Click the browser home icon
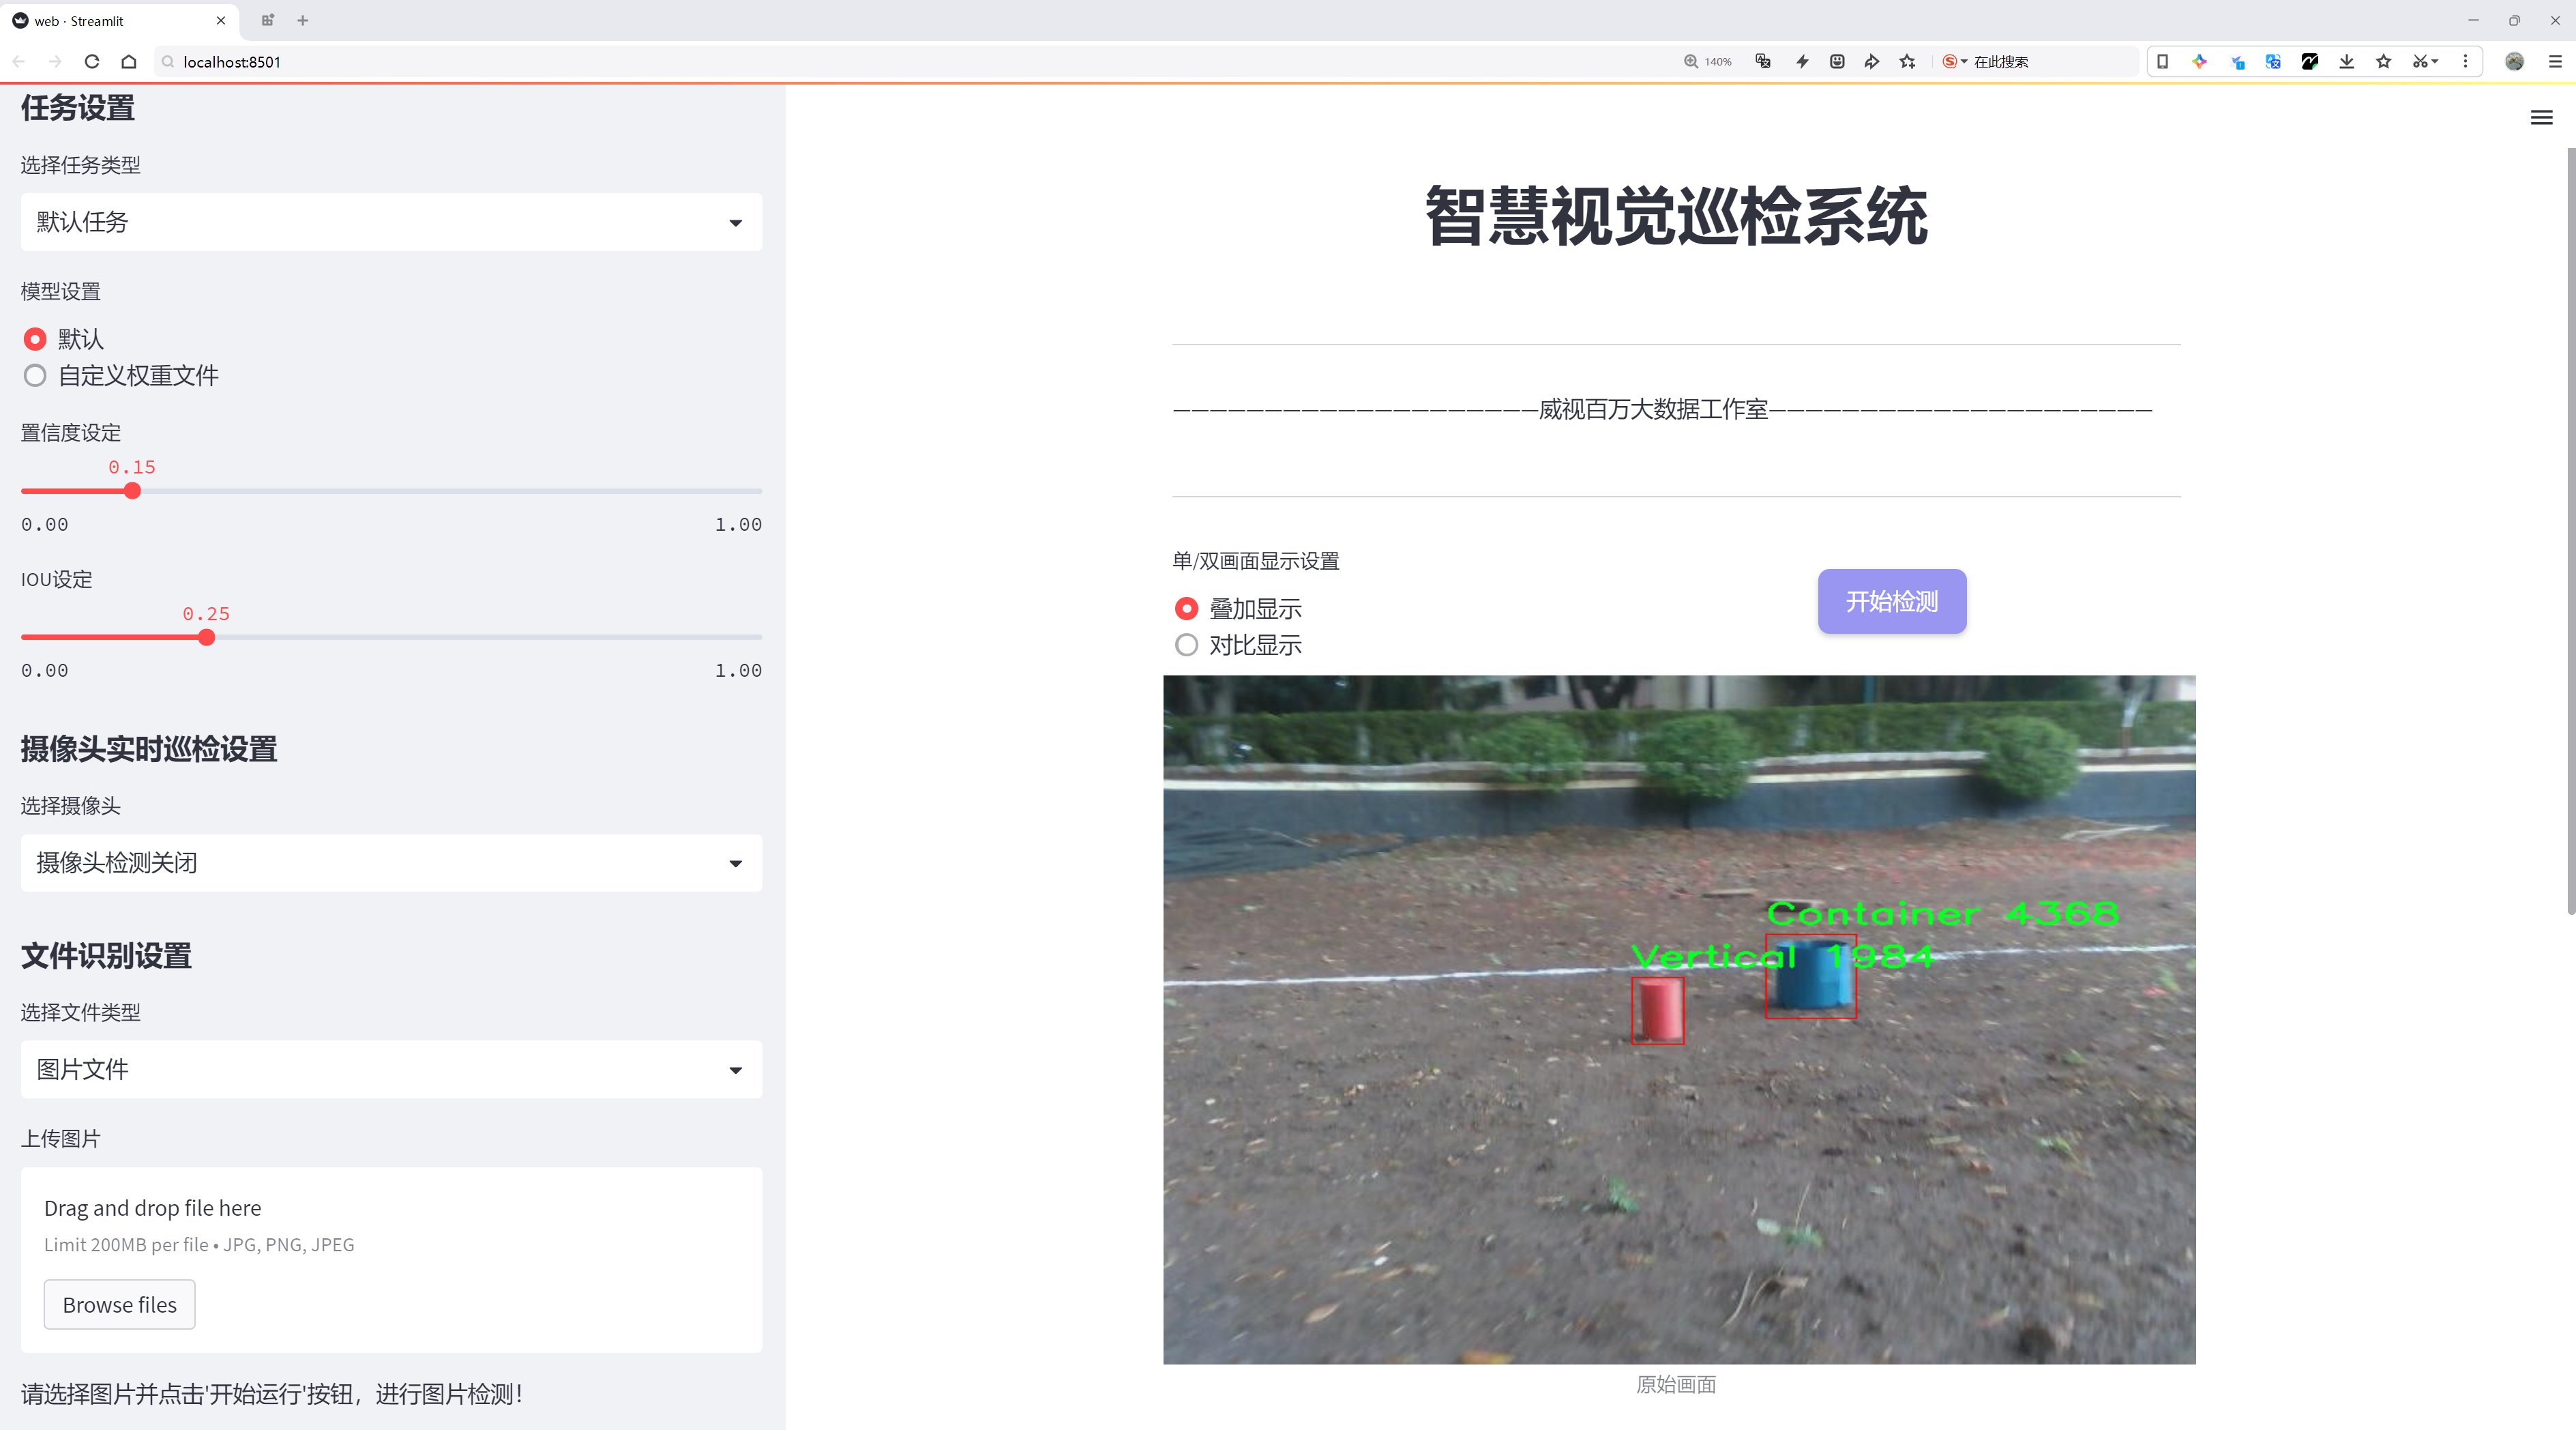 point(129,62)
